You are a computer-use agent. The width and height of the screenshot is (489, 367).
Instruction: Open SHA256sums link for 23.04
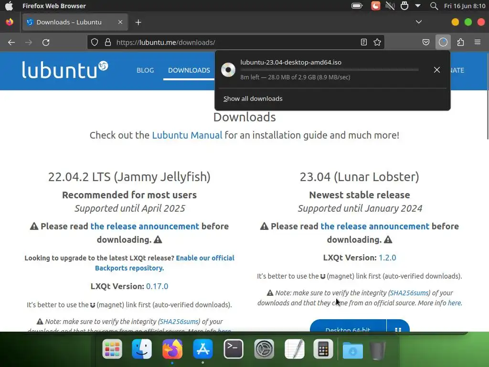point(409,293)
